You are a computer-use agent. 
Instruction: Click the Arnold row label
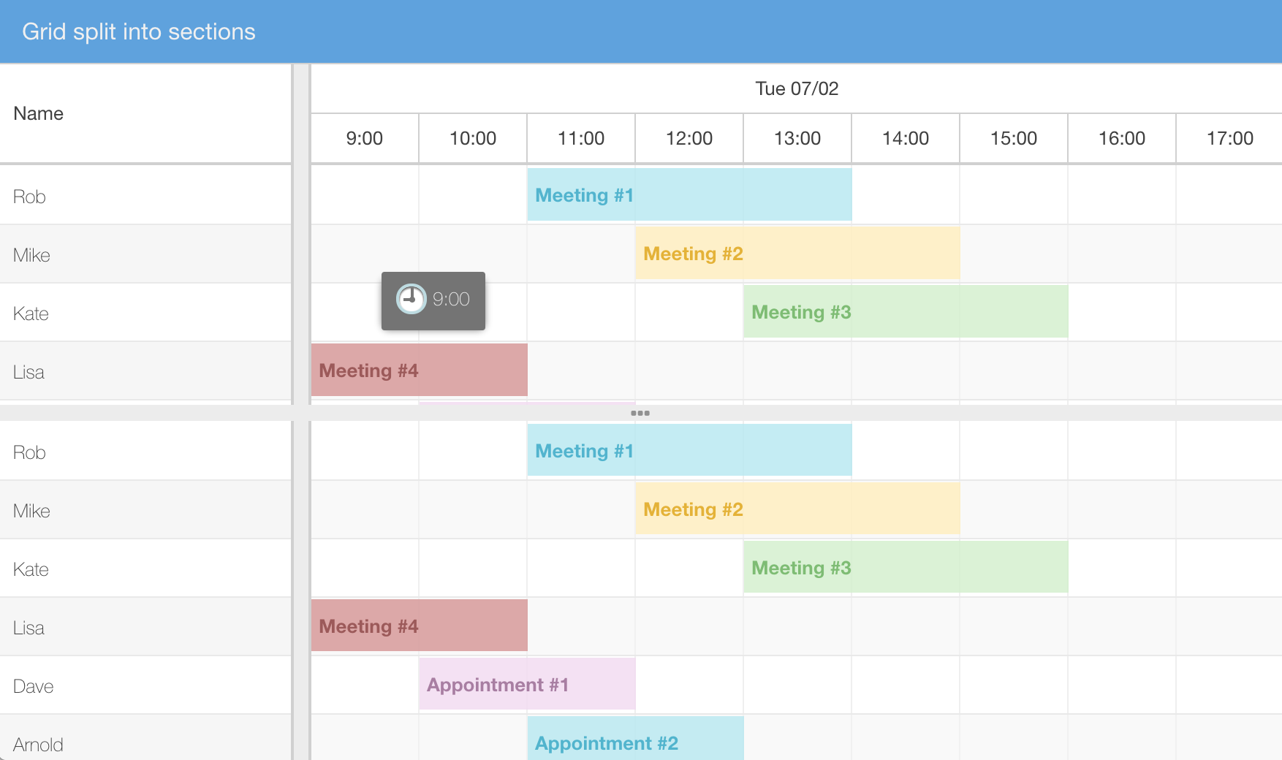(x=37, y=744)
